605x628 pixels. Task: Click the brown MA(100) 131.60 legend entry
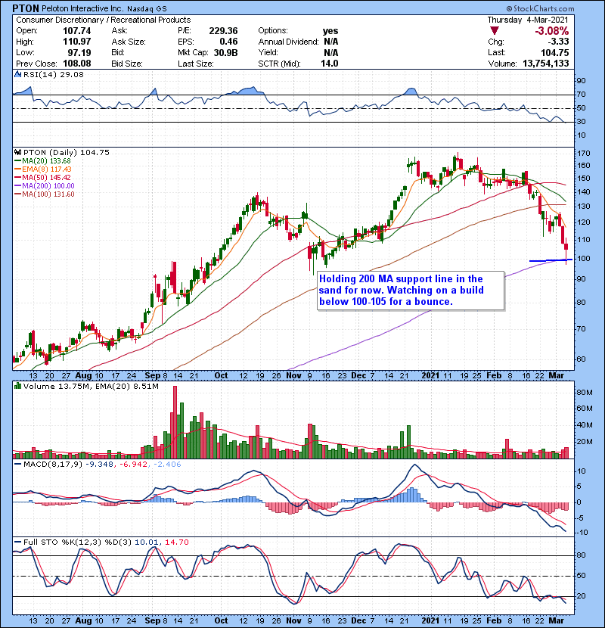click(45, 194)
